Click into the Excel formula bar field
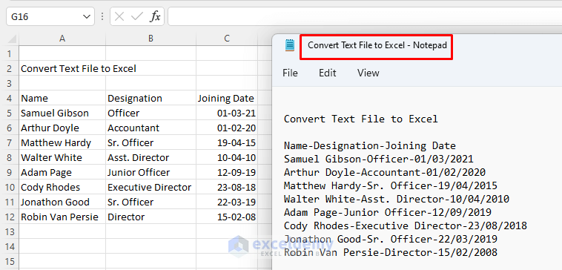 [365, 16]
